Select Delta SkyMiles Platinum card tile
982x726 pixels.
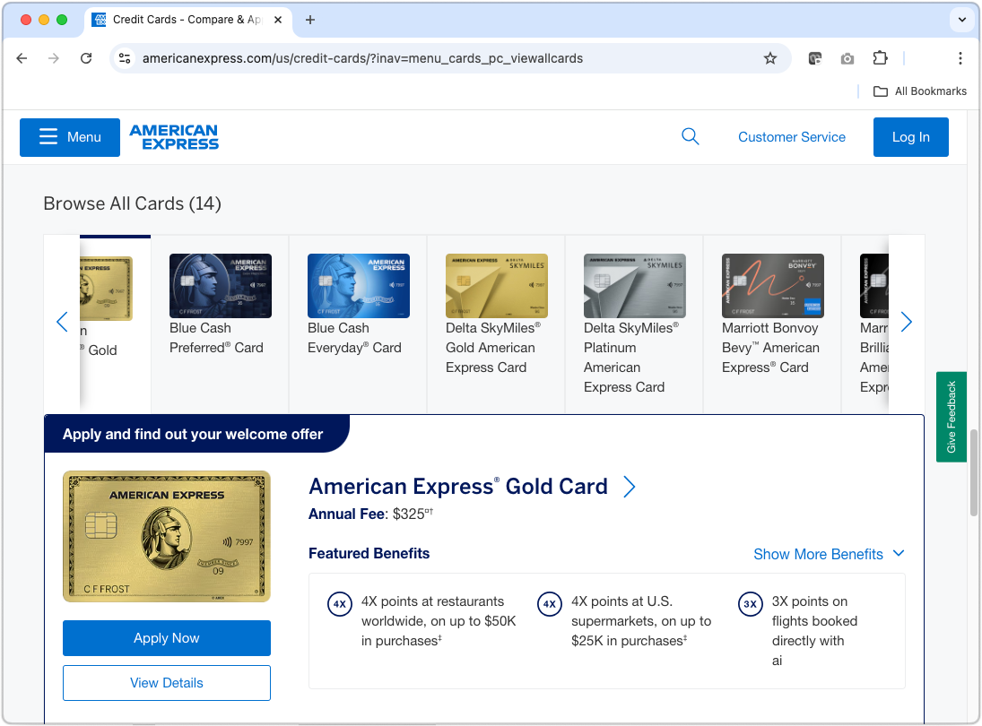pos(634,324)
